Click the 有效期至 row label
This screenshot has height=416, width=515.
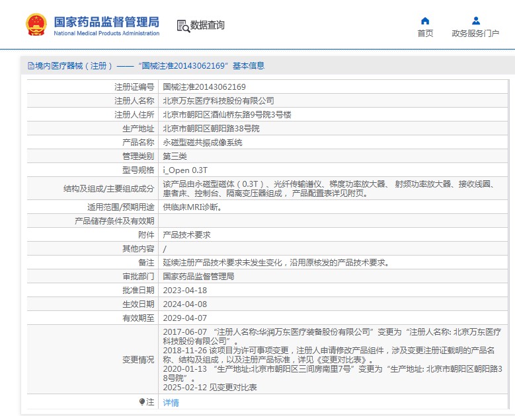(x=138, y=318)
